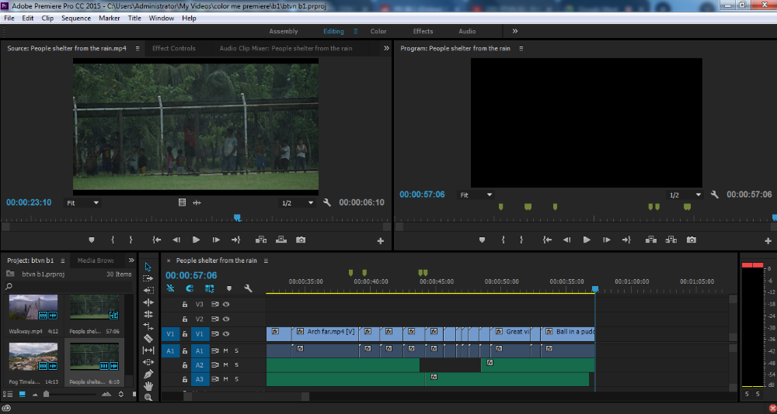Open Source monitor settings wrench

tap(326, 202)
